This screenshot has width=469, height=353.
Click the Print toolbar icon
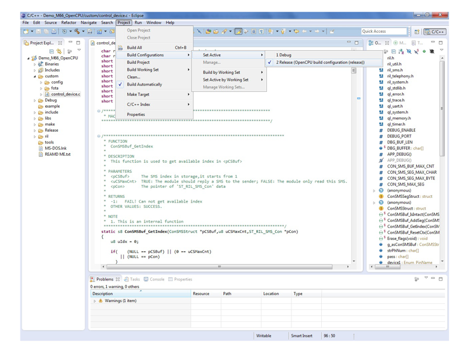click(x=54, y=32)
